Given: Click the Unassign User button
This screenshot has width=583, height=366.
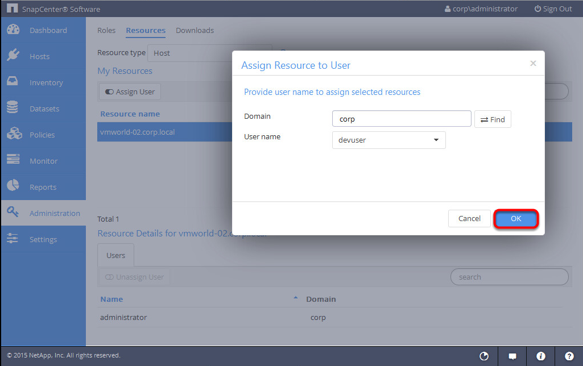Looking at the screenshot, I should tap(134, 277).
